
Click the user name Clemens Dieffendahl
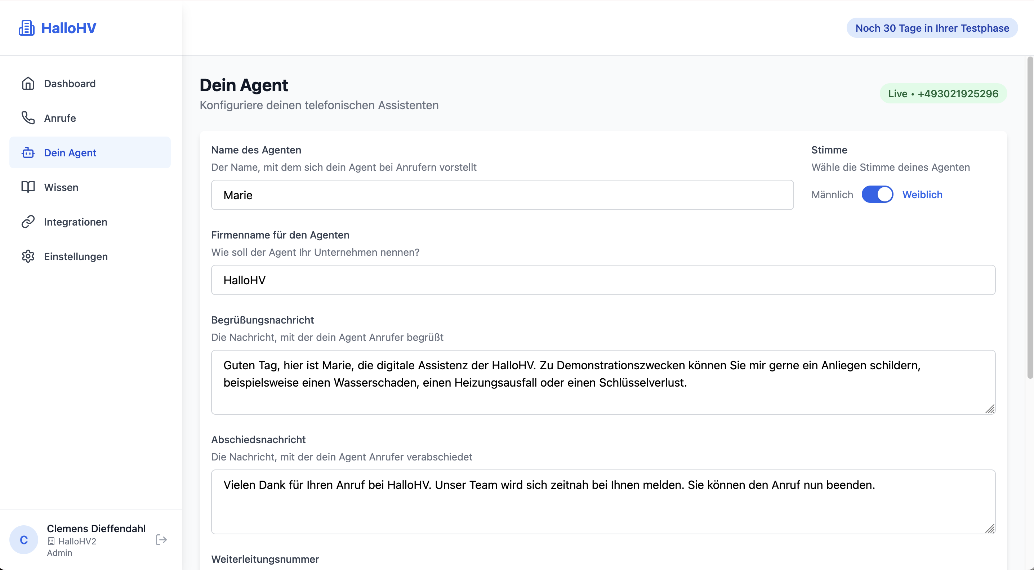pyautogui.click(x=96, y=528)
